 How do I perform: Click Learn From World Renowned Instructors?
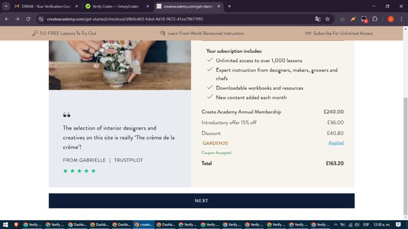pos(202,33)
